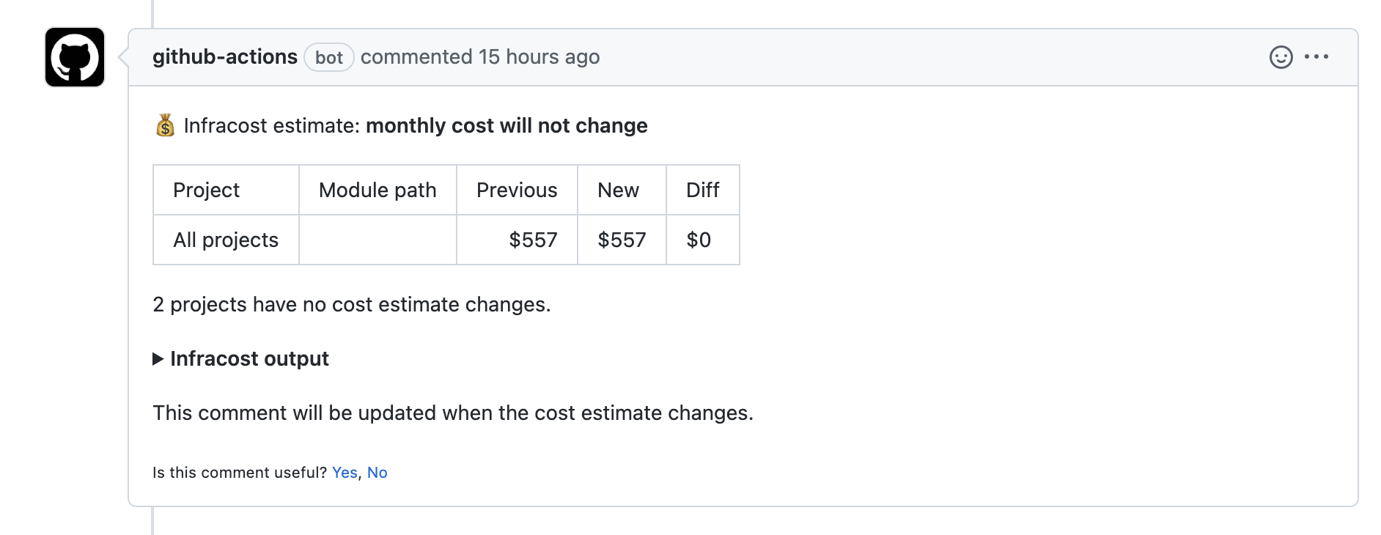Click monthly cost will not change text
The image size is (1381, 535).
507,125
